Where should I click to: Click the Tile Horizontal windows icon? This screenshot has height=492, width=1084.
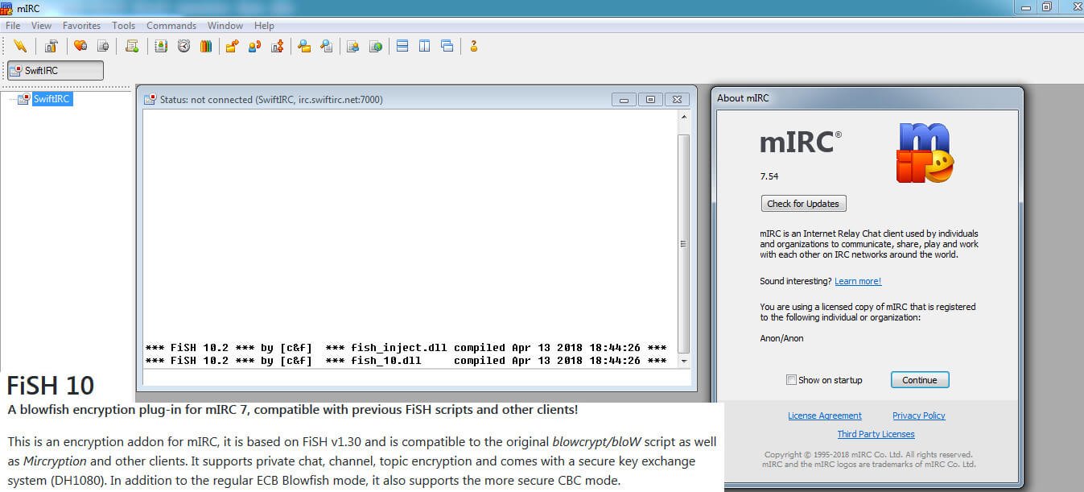pyautogui.click(x=402, y=46)
